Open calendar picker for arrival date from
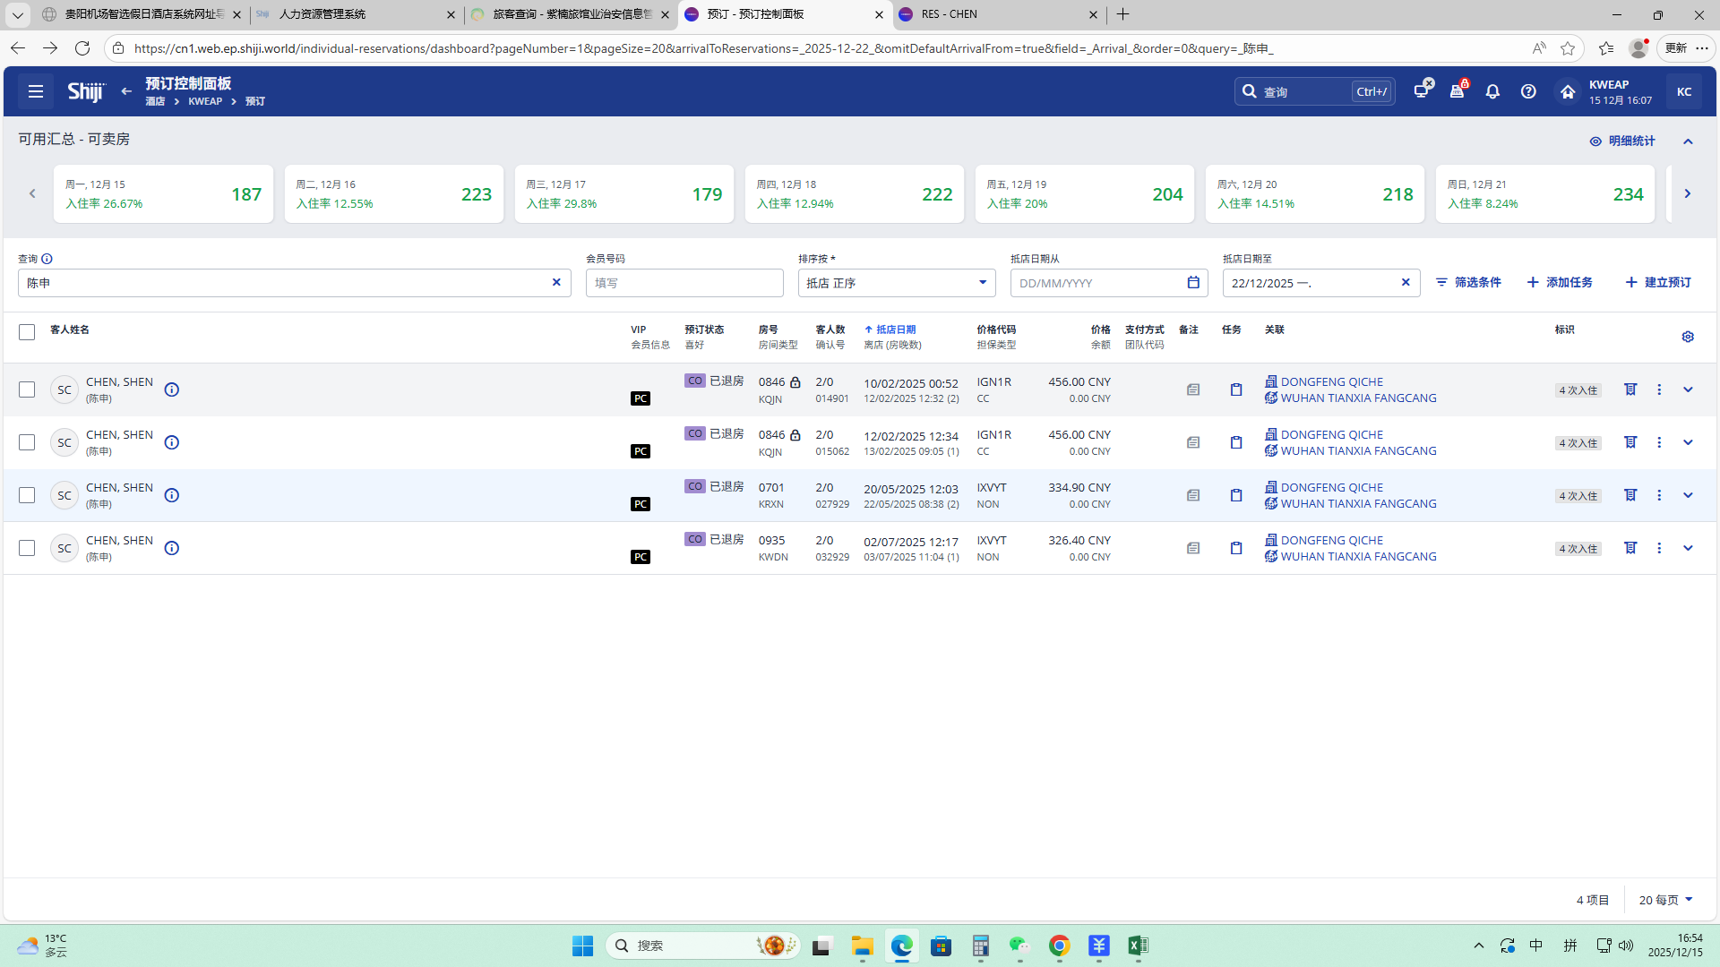Image resolution: width=1720 pixels, height=967 pixels. point(1193,283)
